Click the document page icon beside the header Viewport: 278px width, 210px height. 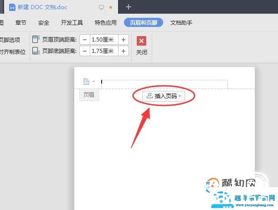(x=86, y=81)
